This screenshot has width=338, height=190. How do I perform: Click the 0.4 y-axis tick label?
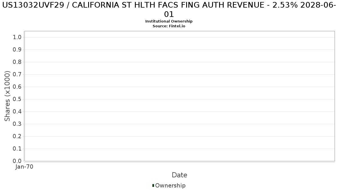(x=17, y=112)
